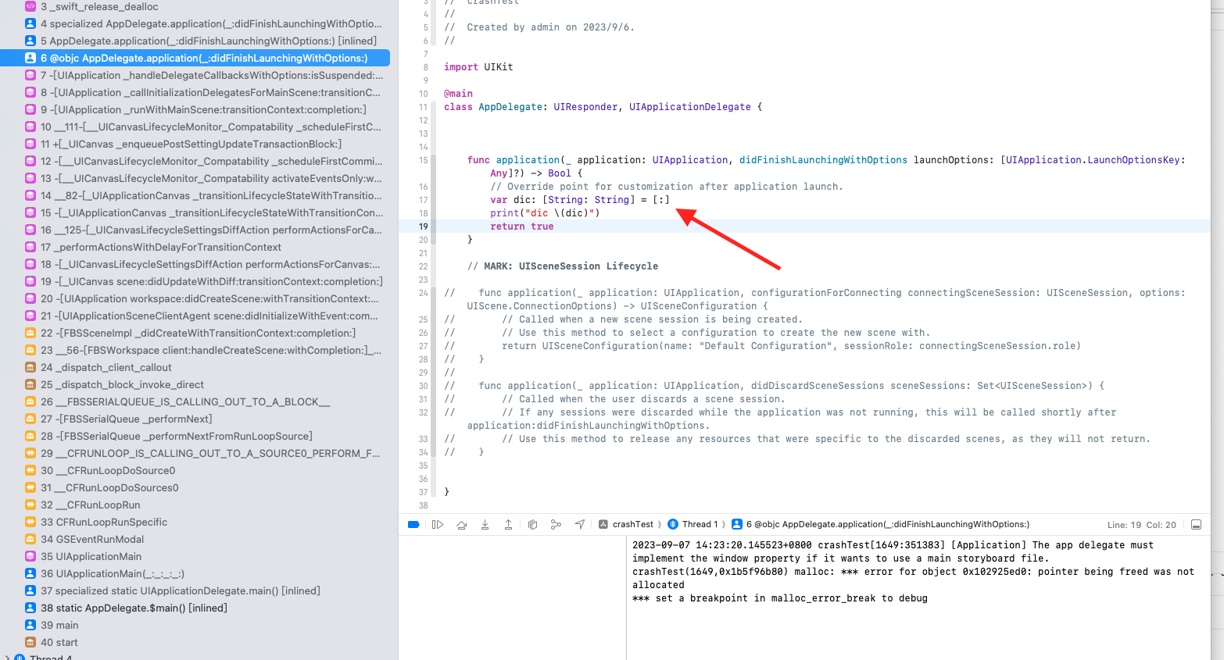This screenshot has height=660, width=1224.
Task: Click the print("dic \(dic)") code line
Action: tap(545, 213)
